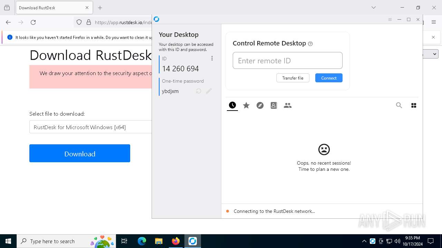Open the Recent sessions clock tab
This screenshot has height=248, width=442.
pyautogui.click(x=232, y=105)
